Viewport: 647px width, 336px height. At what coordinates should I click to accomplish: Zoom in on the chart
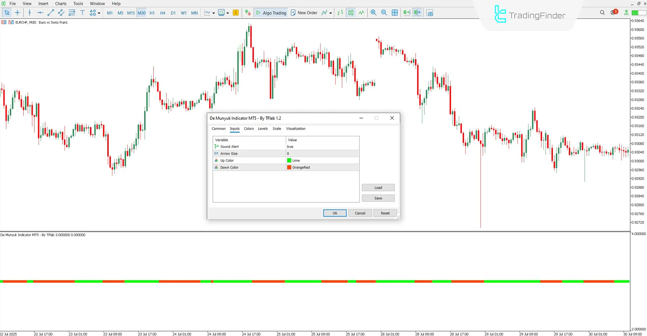(373, 12)
